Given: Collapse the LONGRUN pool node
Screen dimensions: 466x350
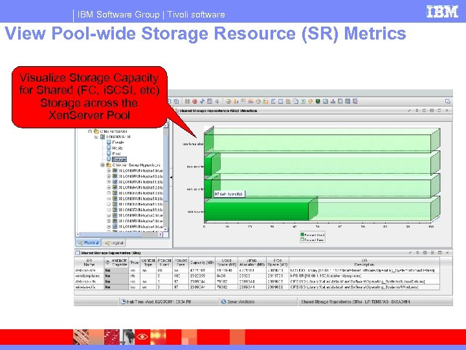Looking at the screenshot, I should [96, 137].
